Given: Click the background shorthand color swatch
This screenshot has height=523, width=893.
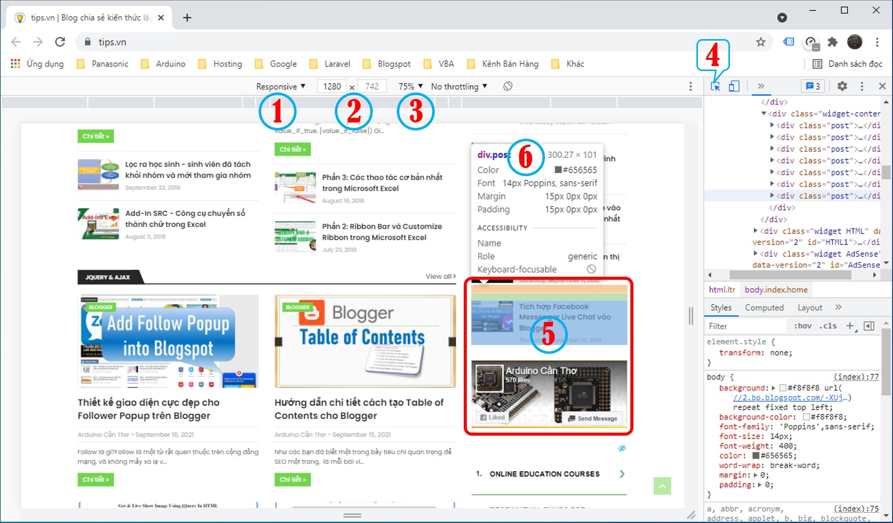Looking at the screenshot, I should [x=783, y=388].
